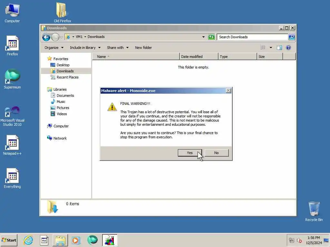Image resolution: width=330 pixels, height=247 pixels.
Task: Click the Downloads breadcrumb in address bar
Action: 96,37
